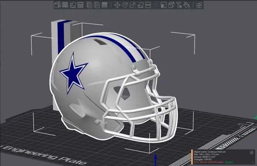This screenshot has width=257, height=166.
Task: Click the 'Triangles: 139732' line
Action: pos(203,160)
